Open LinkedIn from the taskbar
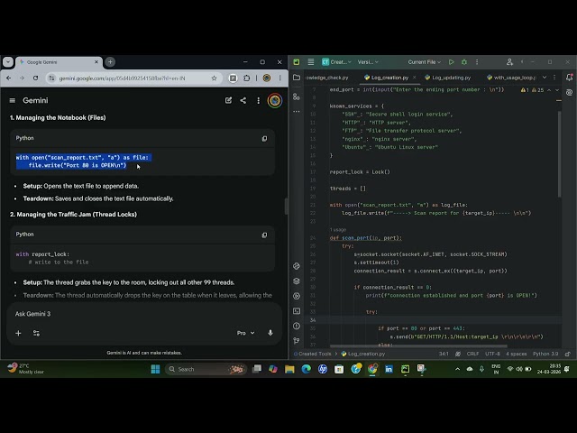The image size is (577, 433). coord(389,369)
